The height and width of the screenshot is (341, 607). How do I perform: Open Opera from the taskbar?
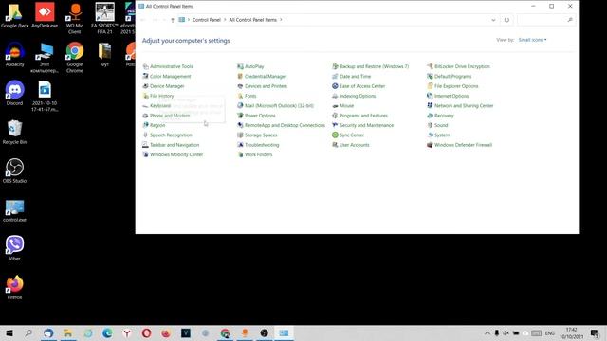[146, 332]
